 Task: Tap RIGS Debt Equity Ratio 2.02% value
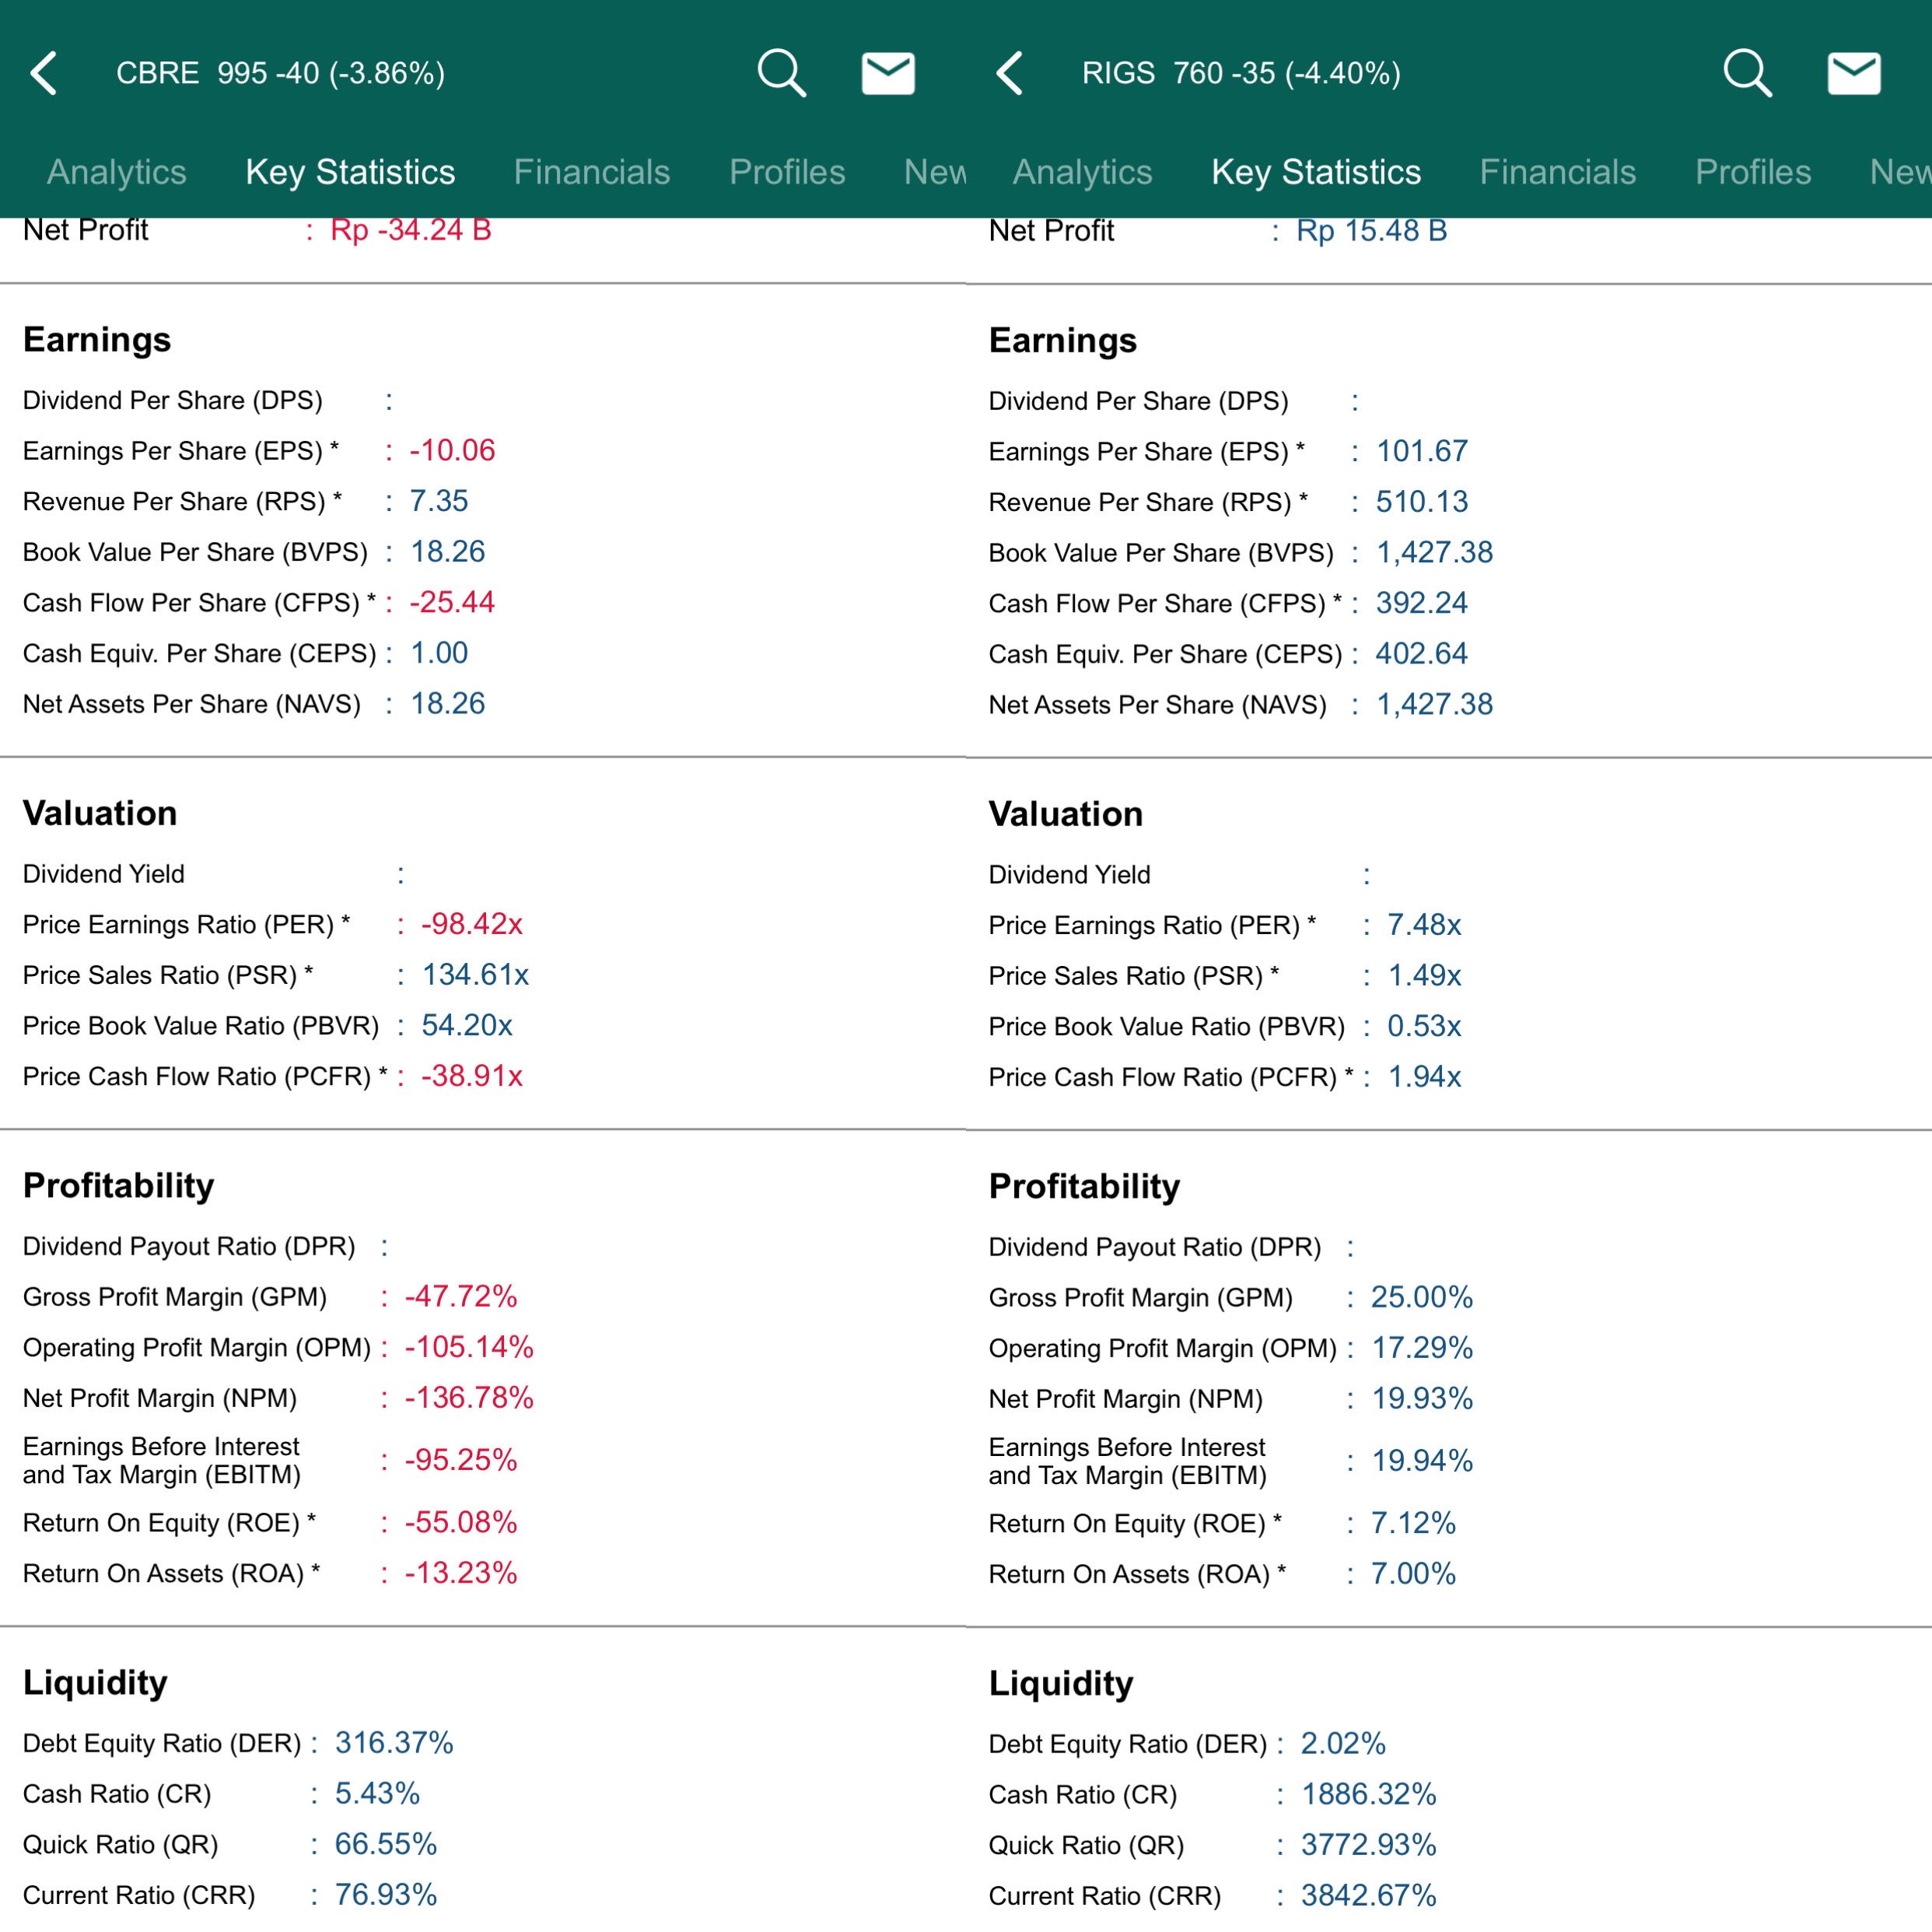(x=1342, y=1744)
